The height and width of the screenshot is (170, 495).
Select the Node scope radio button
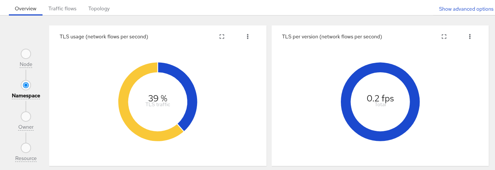[x=26, y=54]
